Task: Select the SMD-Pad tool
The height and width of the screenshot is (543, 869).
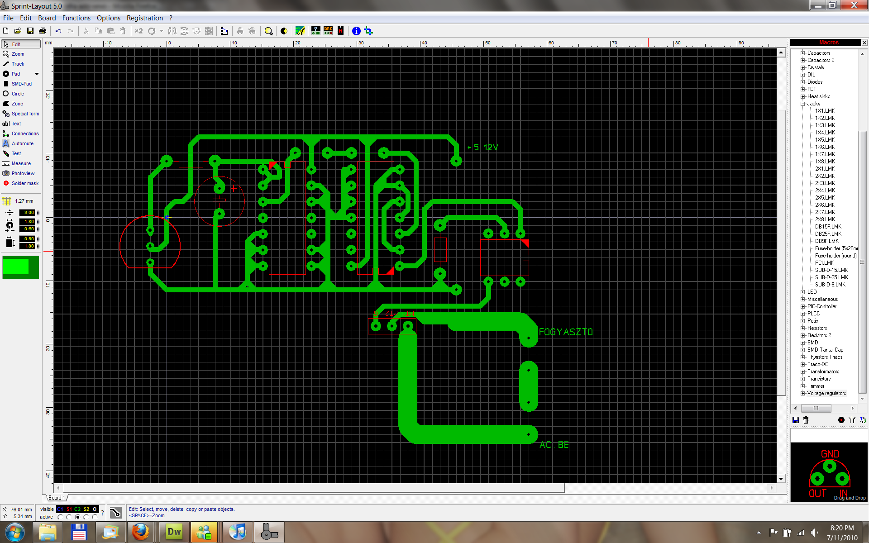Action: click(x=21, y=84)
